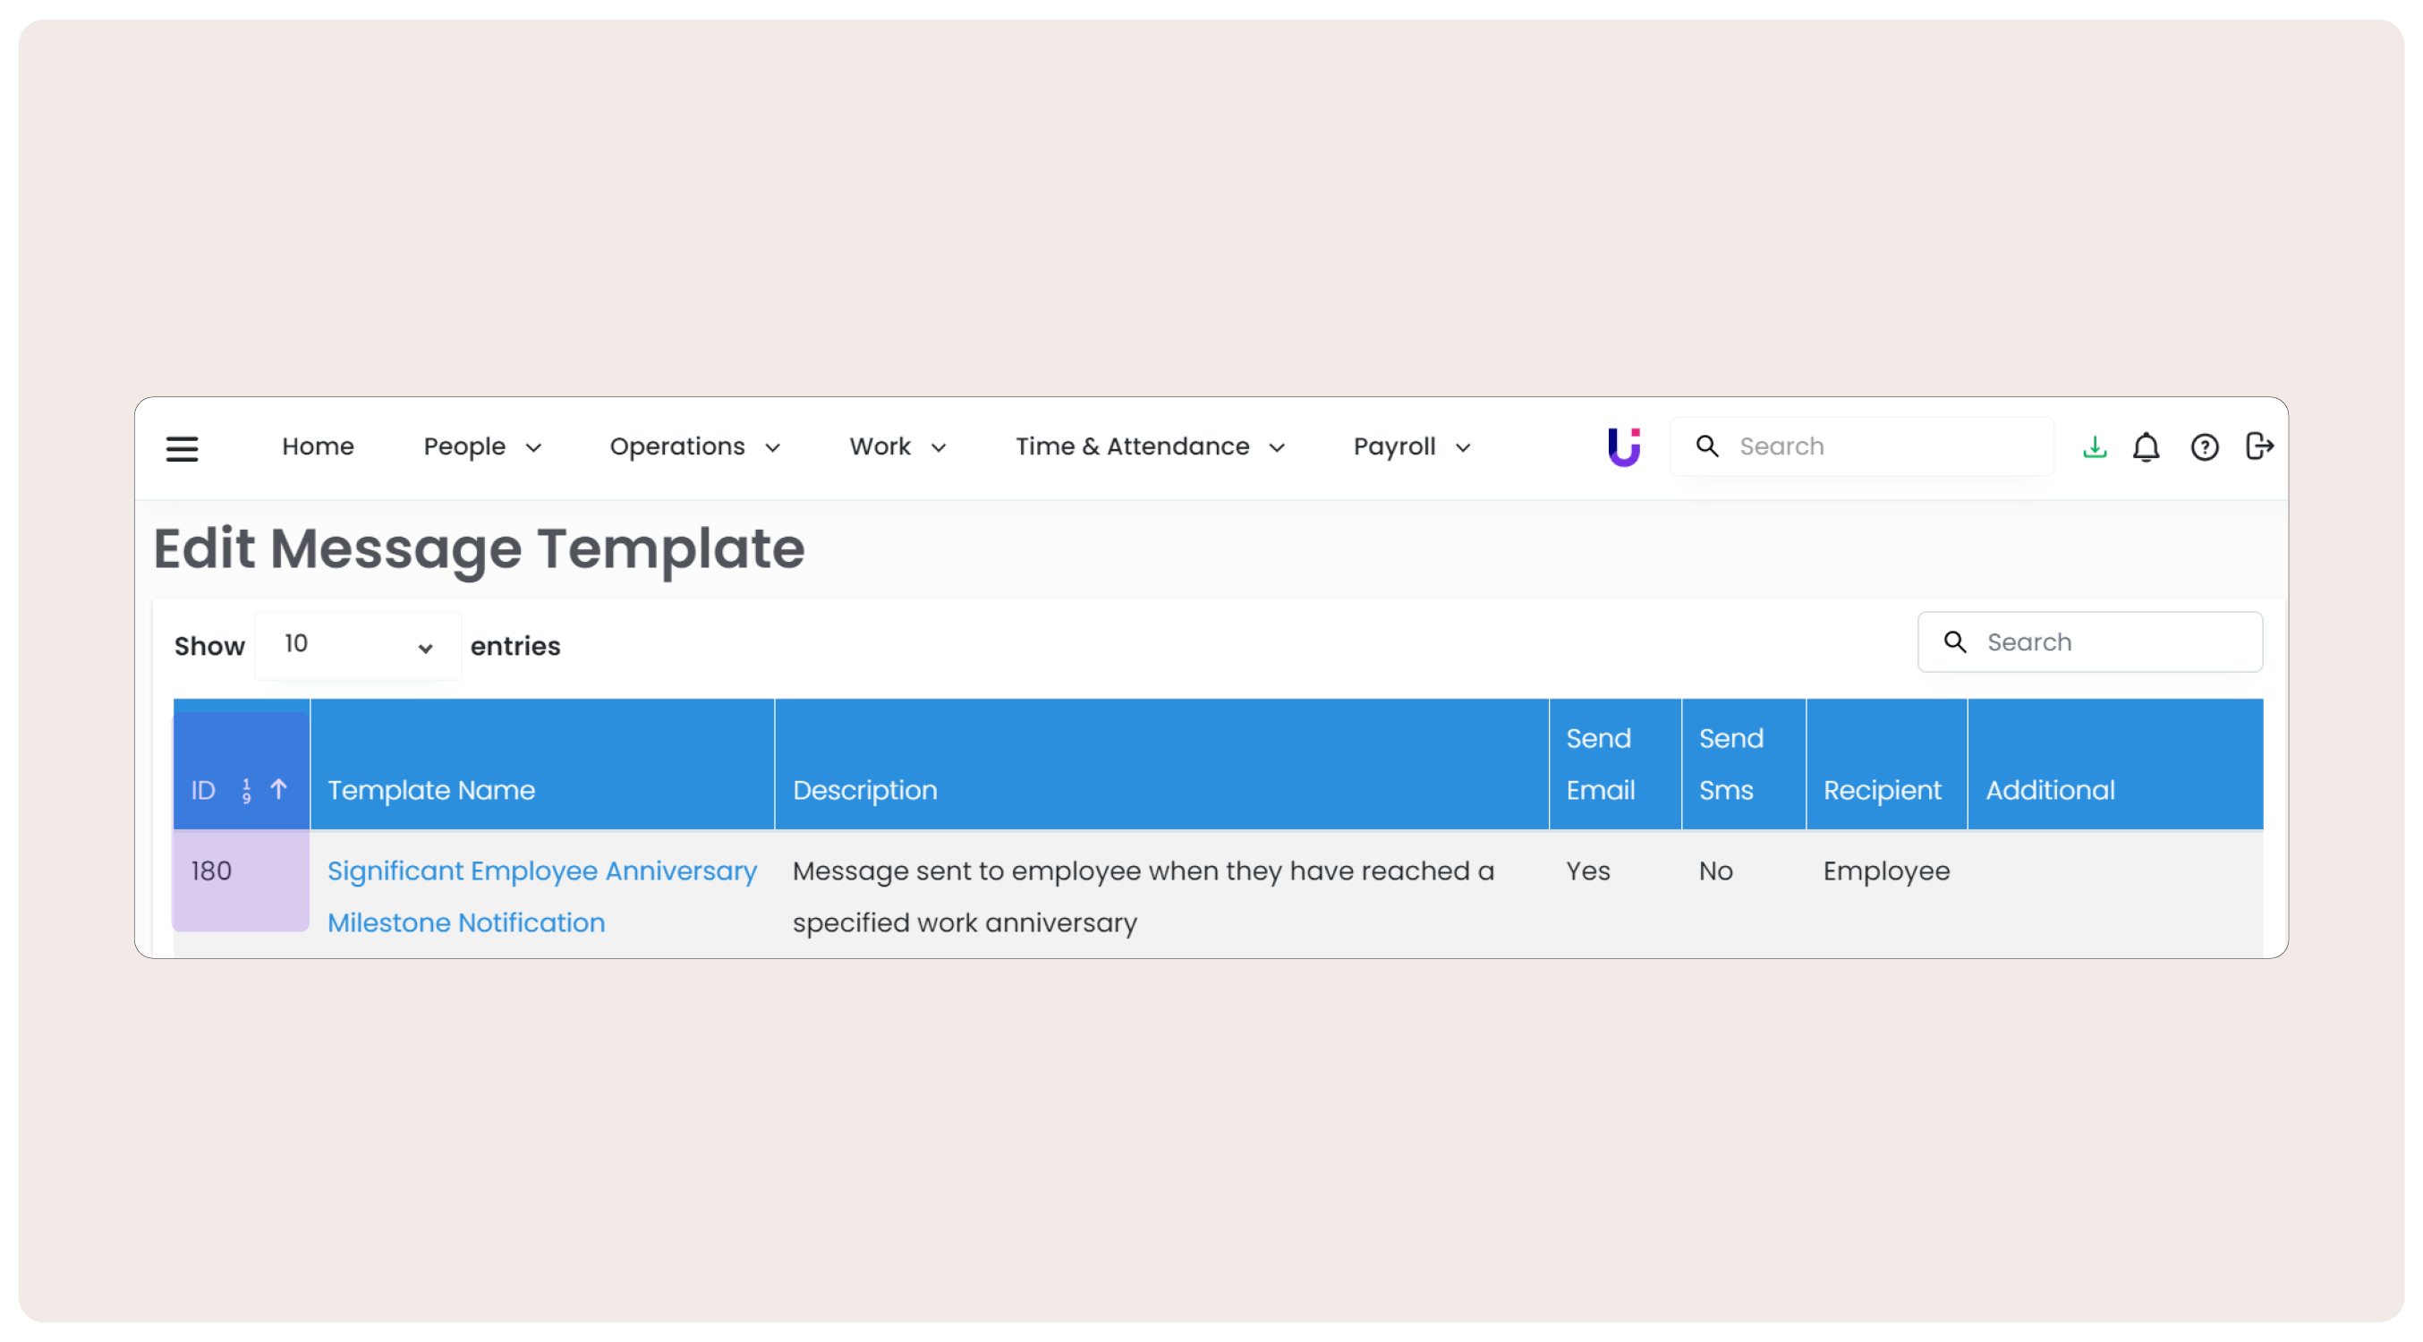Click the table search magnifier icon

pyautogui.click(x=1954, y=642)
